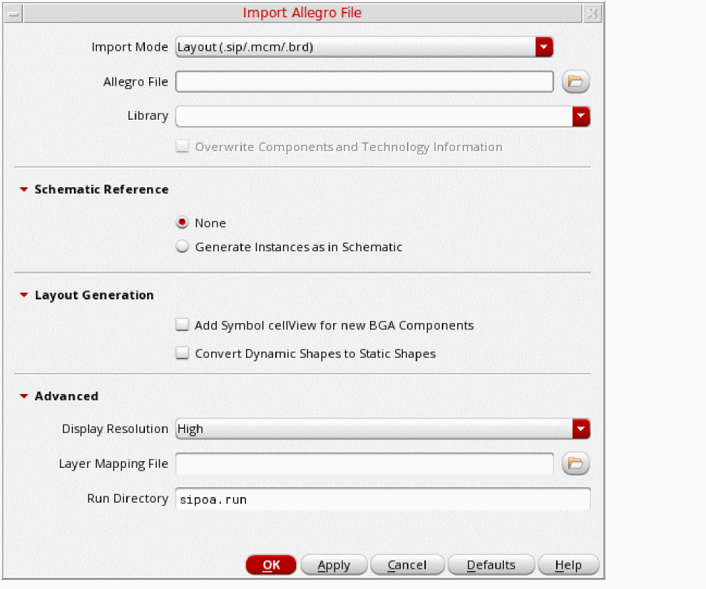The image size is (706, 589).
Task: Close the Import Allegro File dialog
Action: point(592,13)
